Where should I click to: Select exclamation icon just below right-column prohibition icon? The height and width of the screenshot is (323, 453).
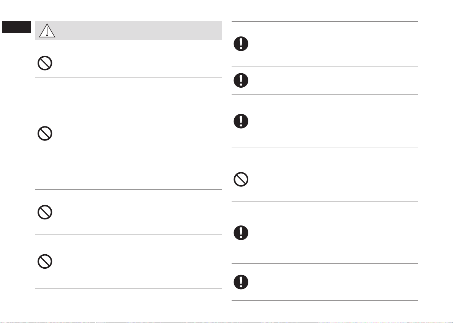coord(241,233)
